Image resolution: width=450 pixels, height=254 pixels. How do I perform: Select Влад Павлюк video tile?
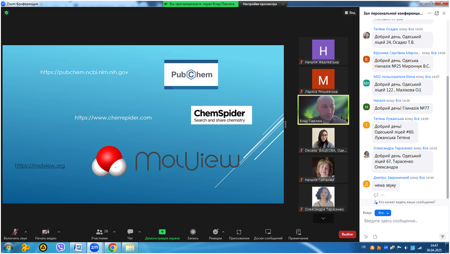click(x=323, y=110)
